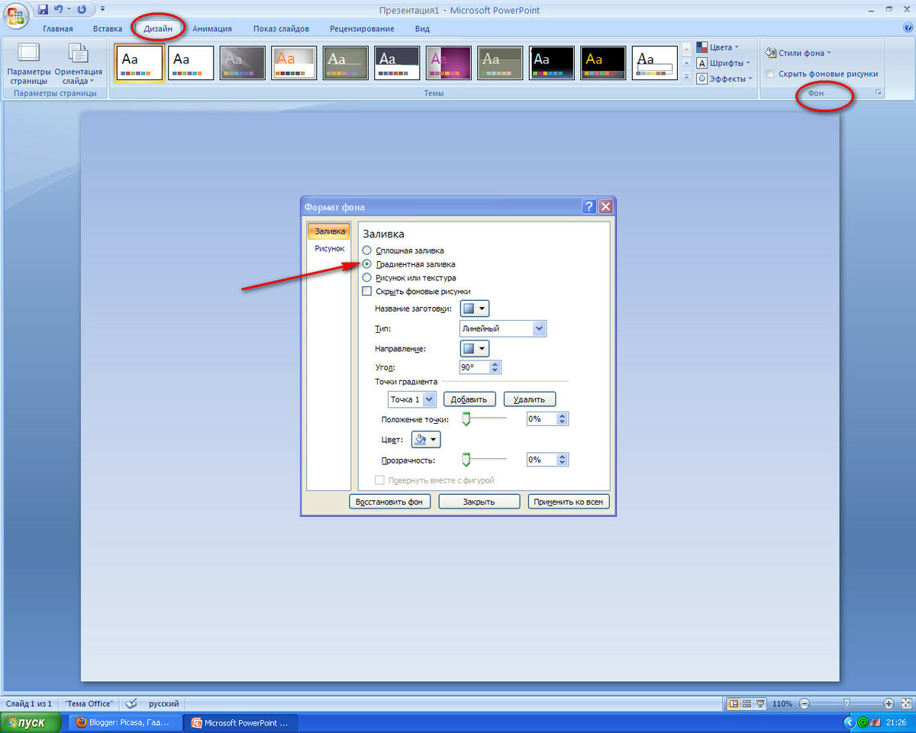Start Slide Show from status bar icon
Image resolution: width=916 pixels, height=733 pixels.
[760, 703]
